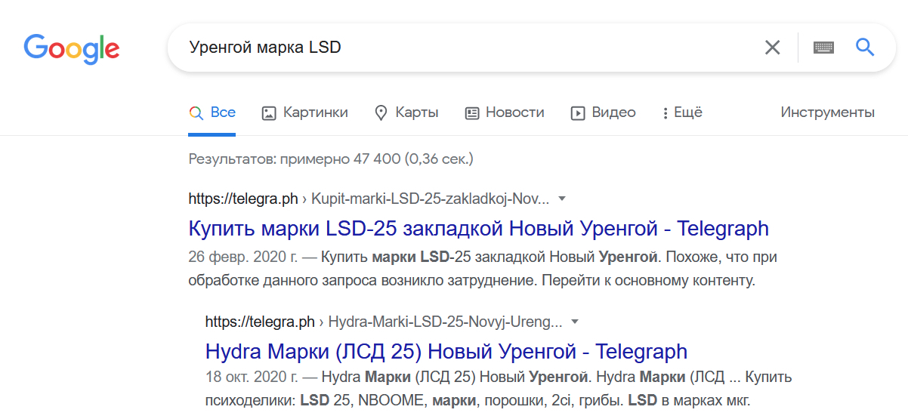Expand the first result's URL dropdown arrow

(x=561, y=199)
